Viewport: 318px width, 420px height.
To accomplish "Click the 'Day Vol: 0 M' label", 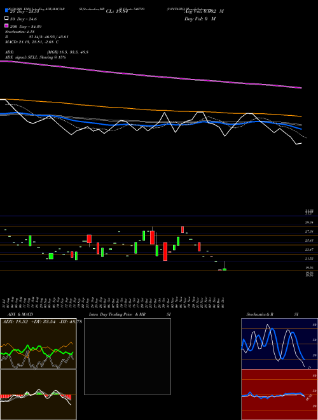I will (x=200, y=19).
